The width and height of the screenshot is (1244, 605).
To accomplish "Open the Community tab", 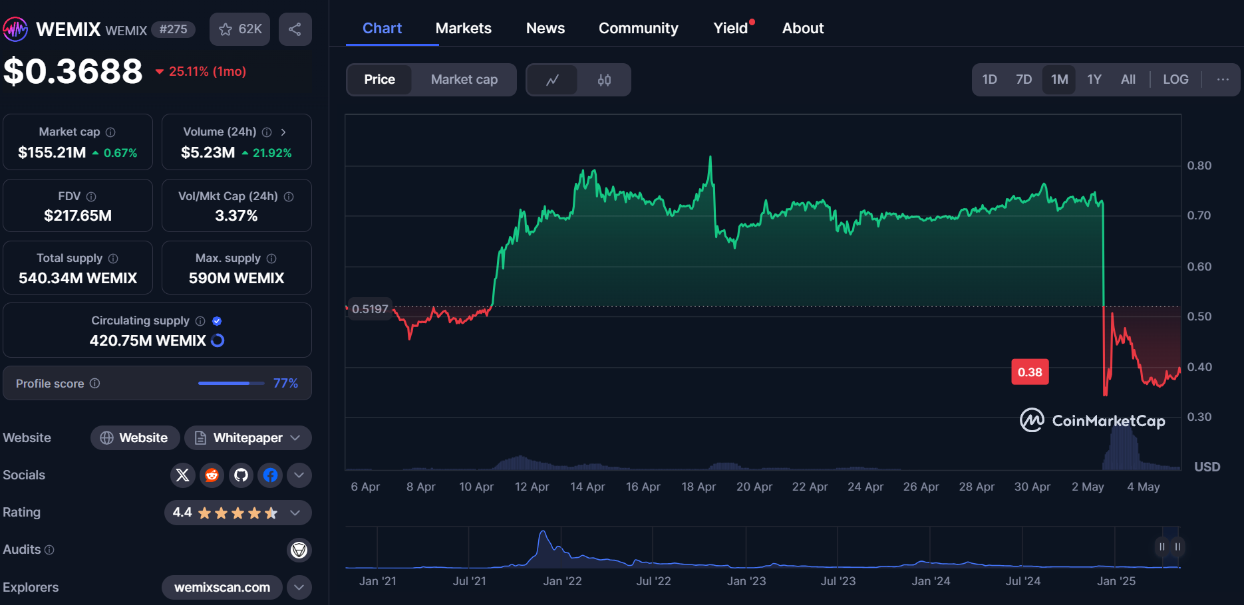I will coord(638,28).
